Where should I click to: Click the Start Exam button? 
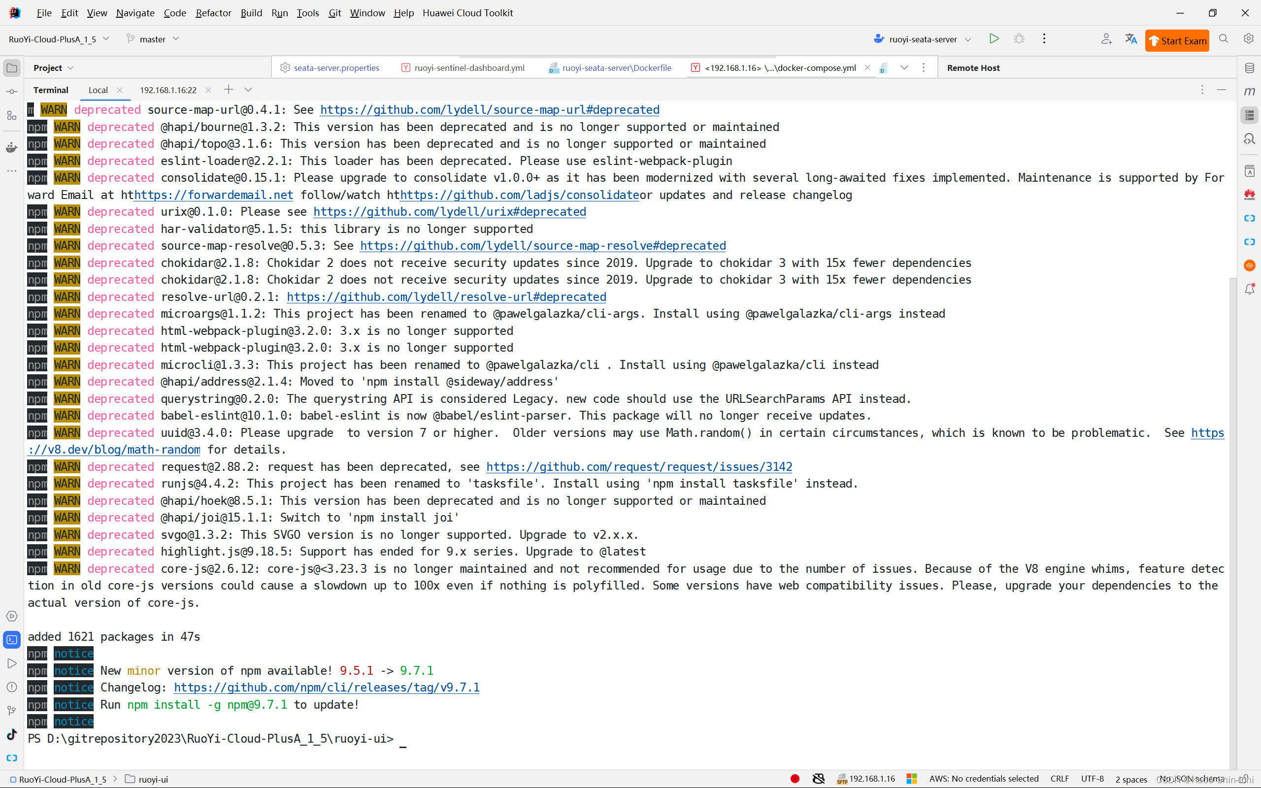coord(1177,41)
